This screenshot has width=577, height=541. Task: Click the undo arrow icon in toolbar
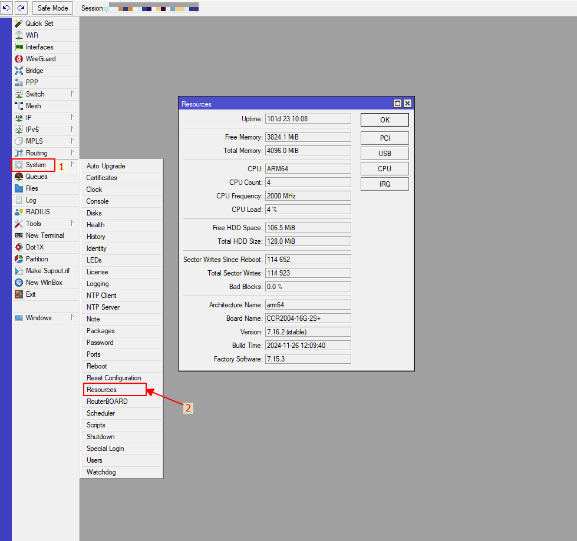[6, 8]
